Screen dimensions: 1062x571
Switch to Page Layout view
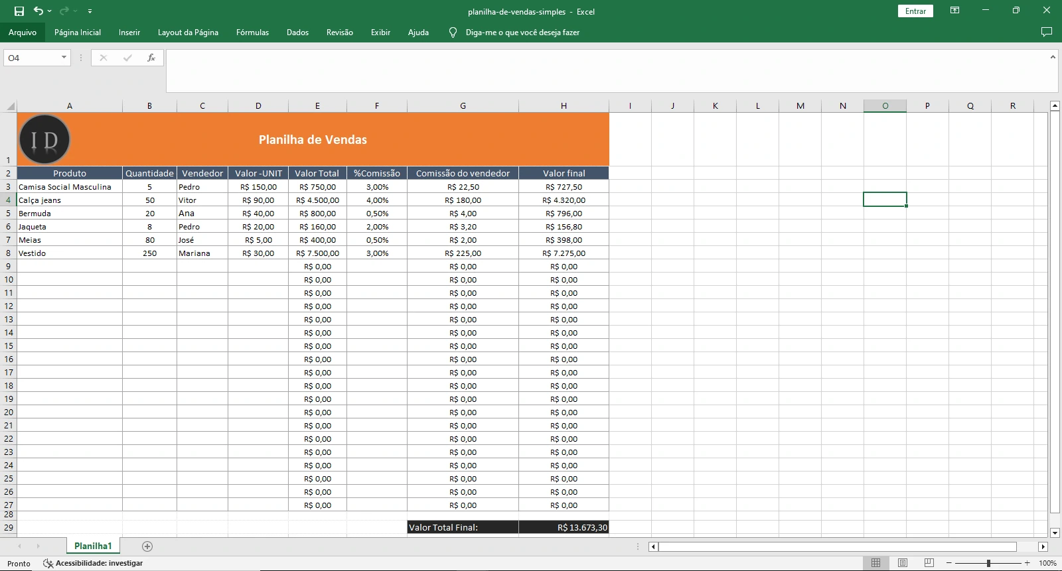(903, 563)
